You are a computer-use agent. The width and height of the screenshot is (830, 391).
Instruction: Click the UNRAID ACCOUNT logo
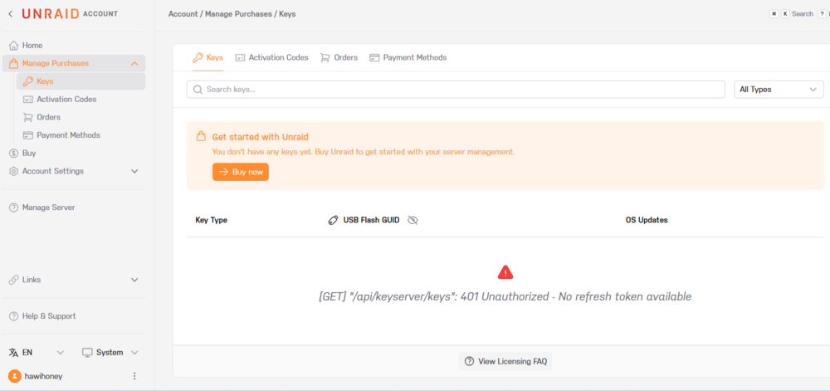pos(70,14)
